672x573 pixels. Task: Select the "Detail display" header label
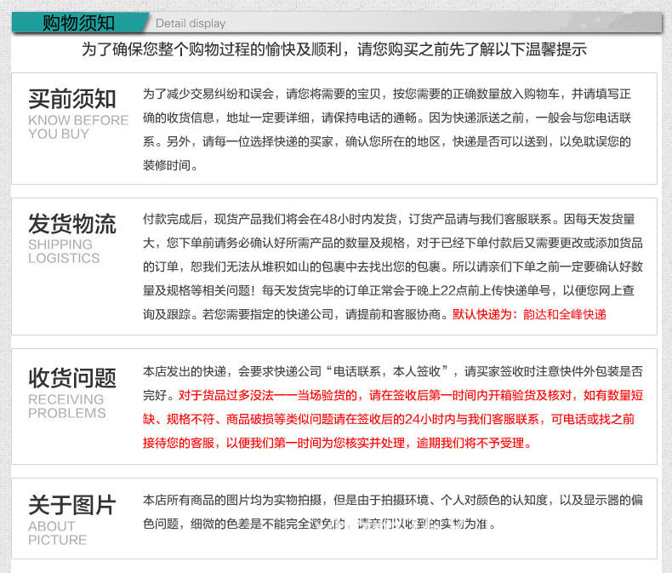coord(191,23)
